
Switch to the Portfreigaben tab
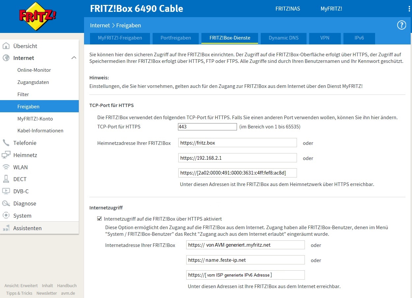point(176,38)
